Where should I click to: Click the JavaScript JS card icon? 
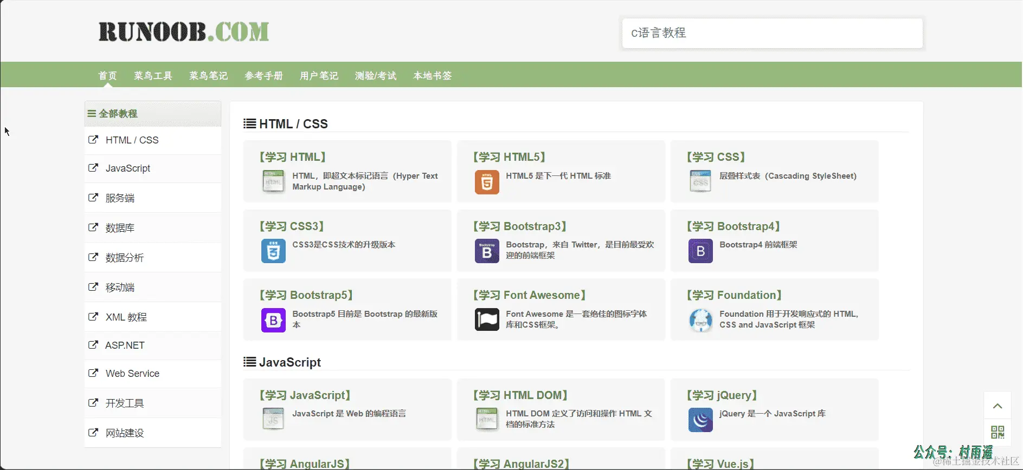point(273,420)
